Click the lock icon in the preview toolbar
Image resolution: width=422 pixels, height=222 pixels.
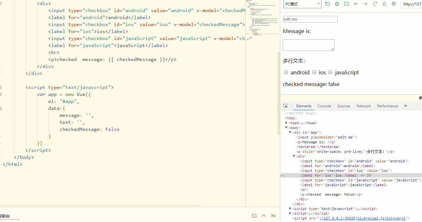384,4
